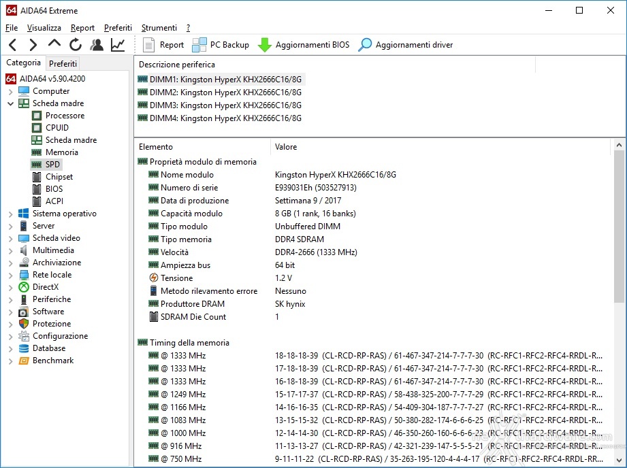Click the Aggiornamenti BIOS label
This screenshot has width=627, height=468.
tap(312, 45)
